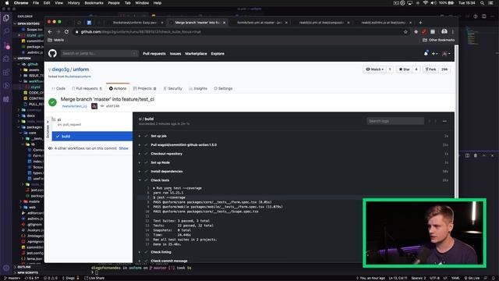The image size is (499, 281).
Task: Switch to the formik test.yml Chrome tab
Action: click(x=260, y=23)
